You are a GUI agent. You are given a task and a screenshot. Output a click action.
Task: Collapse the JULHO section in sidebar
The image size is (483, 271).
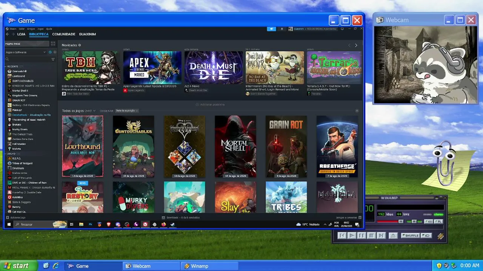(6, 154)
